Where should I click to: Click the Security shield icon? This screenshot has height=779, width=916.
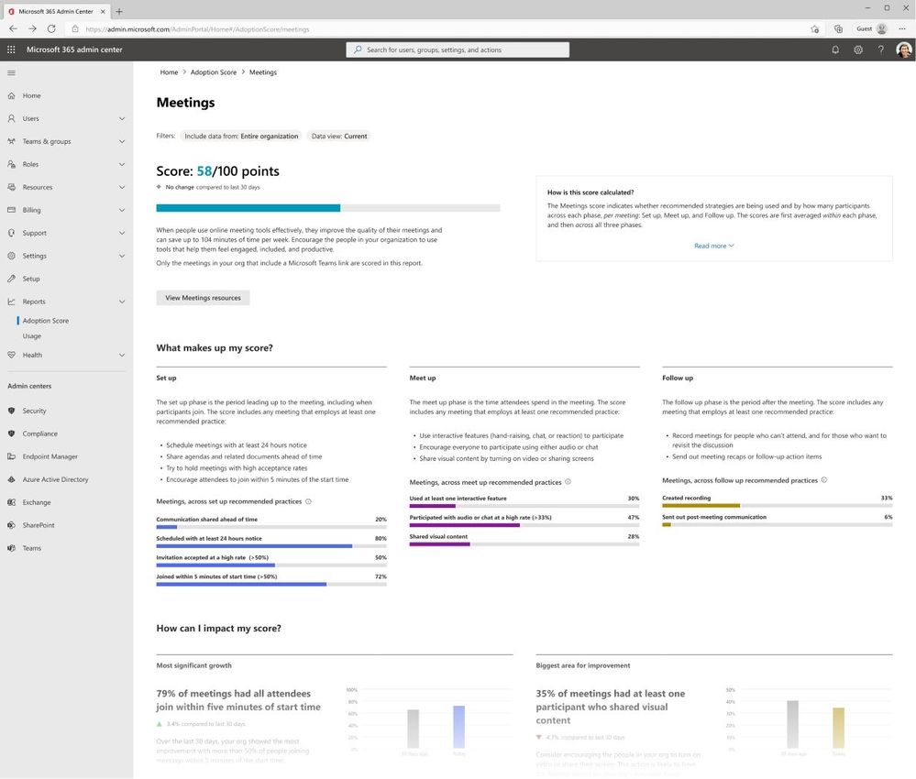pos(11,411)
